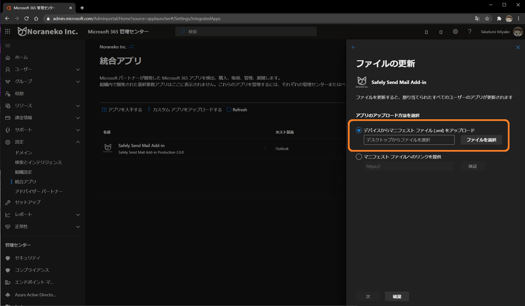Open settings gear in header
The width and height of the screenshot is (525, 306).
click(455, 31)
